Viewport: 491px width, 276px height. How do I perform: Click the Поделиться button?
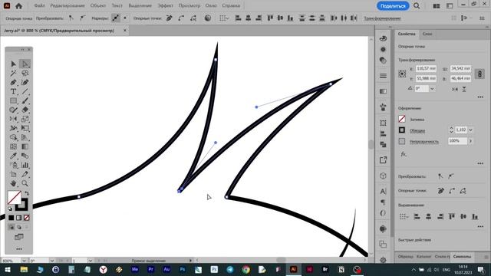(x=393, y=6)
